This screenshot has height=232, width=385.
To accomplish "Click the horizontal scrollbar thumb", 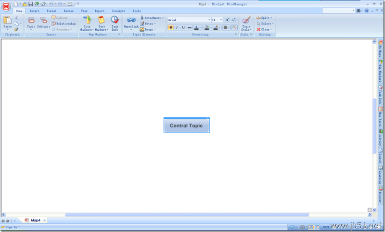I will [187, 215].
